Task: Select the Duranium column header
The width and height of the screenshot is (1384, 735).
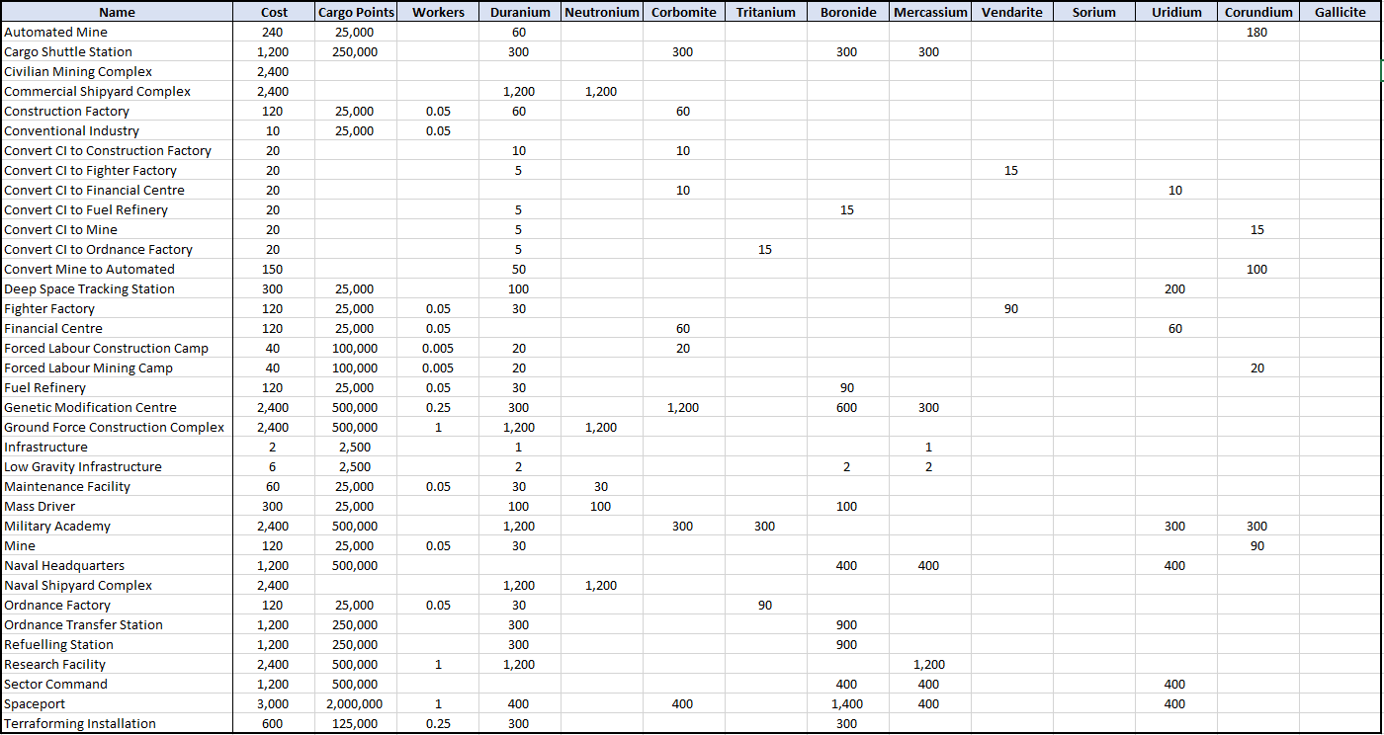Action: point(520,12)
